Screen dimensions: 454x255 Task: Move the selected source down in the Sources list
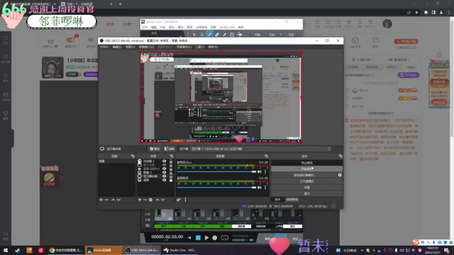click(x=163, y=200)
